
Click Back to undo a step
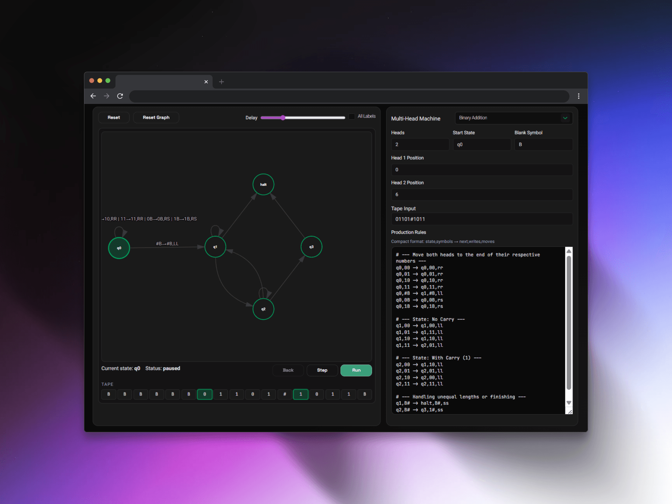[288, 370]
